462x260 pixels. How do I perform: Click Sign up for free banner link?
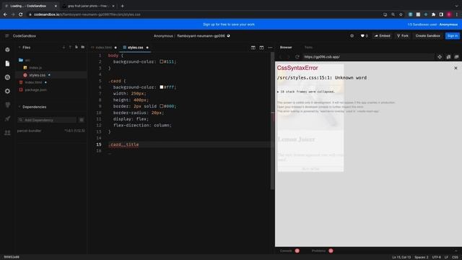click(229, 25)
